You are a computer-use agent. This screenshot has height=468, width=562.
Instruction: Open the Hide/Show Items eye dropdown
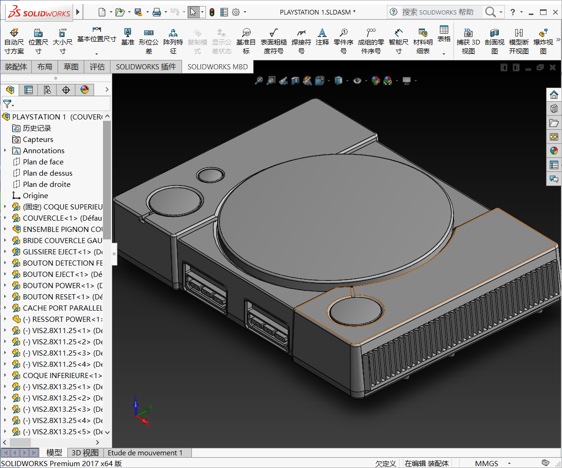[x=365, y=81]
